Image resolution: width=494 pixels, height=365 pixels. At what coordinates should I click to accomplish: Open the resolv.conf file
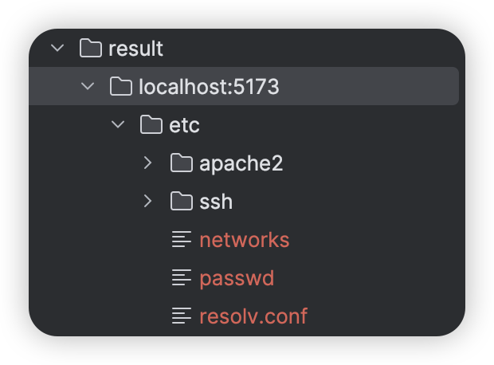pos(253,316)
